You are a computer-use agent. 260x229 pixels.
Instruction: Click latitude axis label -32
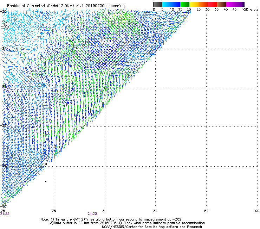pos(3,49)
